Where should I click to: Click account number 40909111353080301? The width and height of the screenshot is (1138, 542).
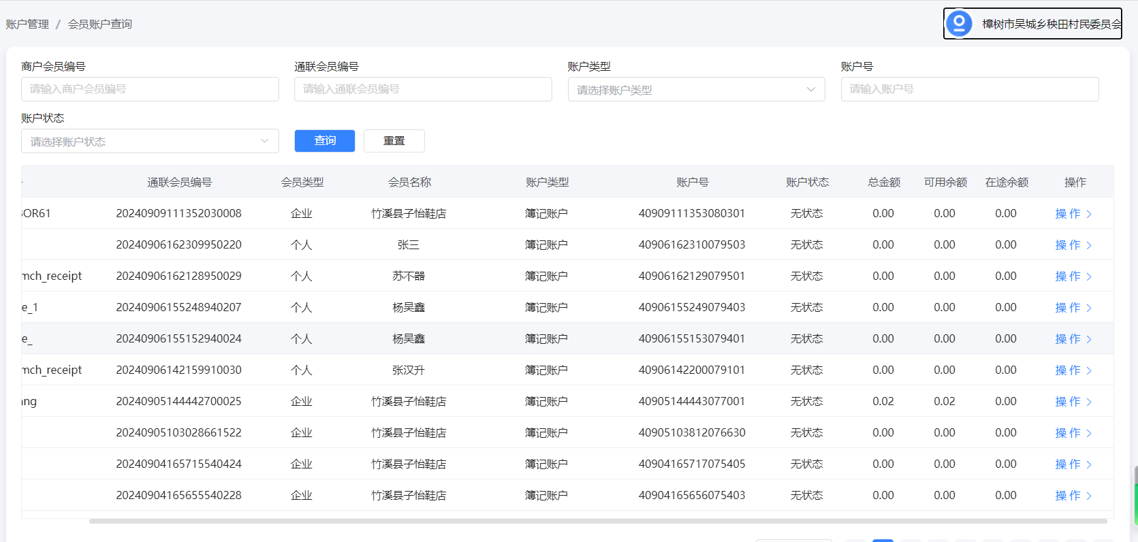pos(692,213)
